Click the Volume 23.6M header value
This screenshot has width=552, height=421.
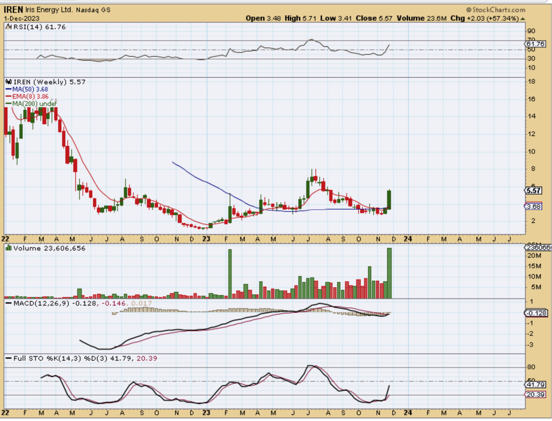click(422, 18)
